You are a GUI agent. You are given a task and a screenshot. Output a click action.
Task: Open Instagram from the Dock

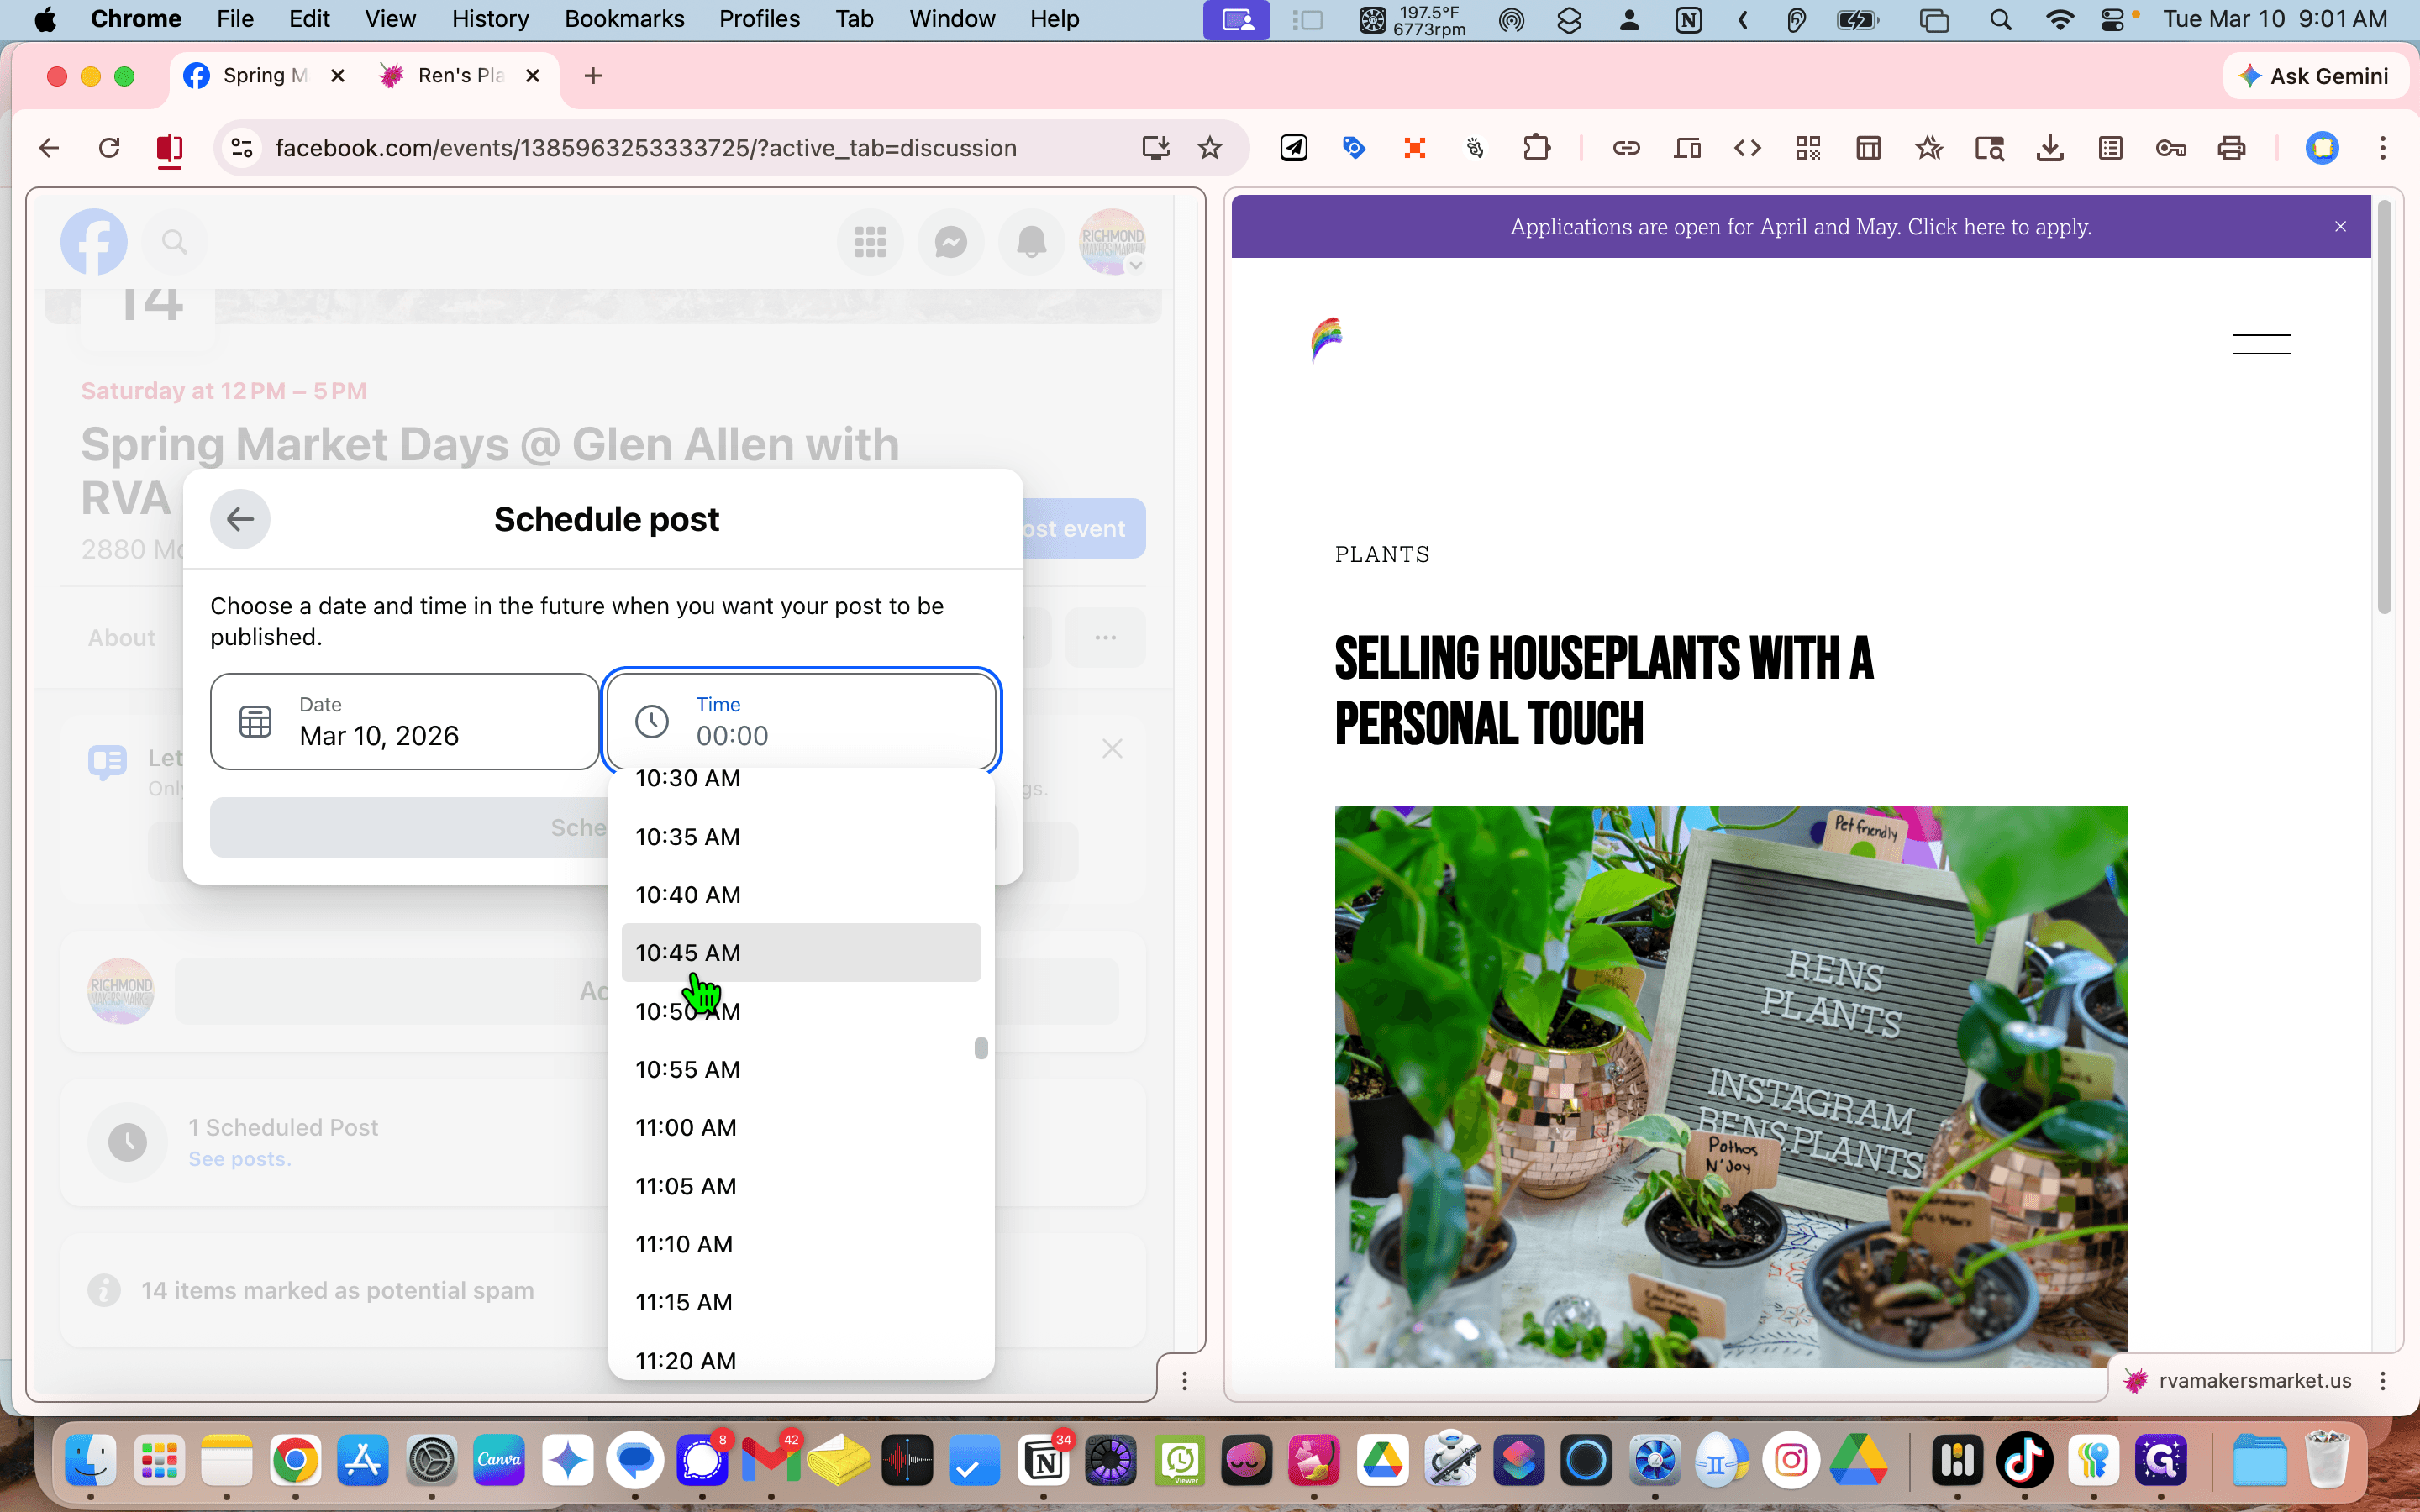[1791, 1460]
